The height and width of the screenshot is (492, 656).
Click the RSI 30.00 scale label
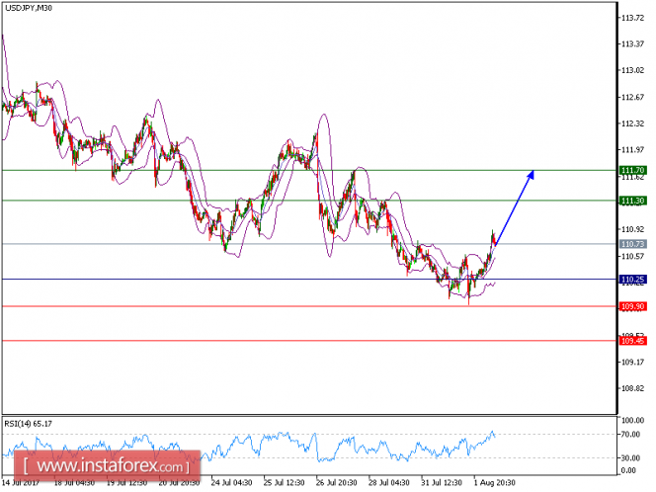point(631,457)
